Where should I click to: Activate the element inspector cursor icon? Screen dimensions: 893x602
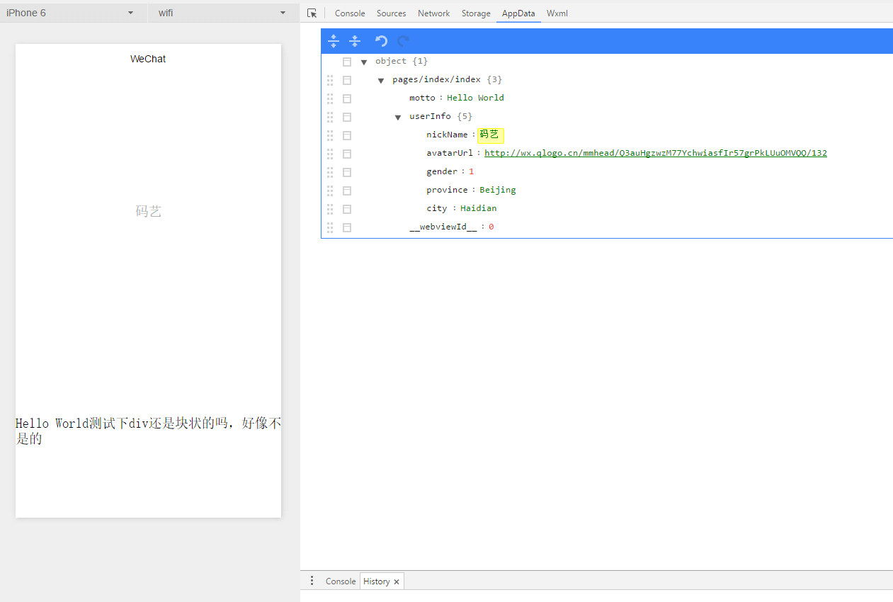click(312, 13)
